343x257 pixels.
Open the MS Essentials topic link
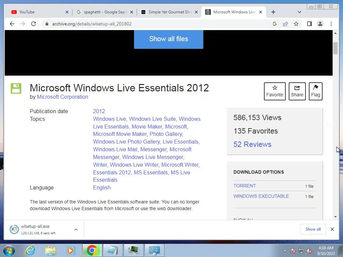pyautogui.click(x=151, y=172)
